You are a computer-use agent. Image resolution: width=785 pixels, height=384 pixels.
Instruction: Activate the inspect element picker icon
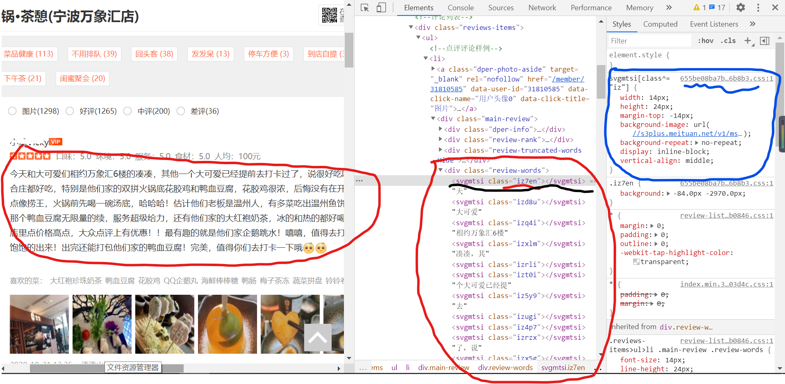pos(365,7)
